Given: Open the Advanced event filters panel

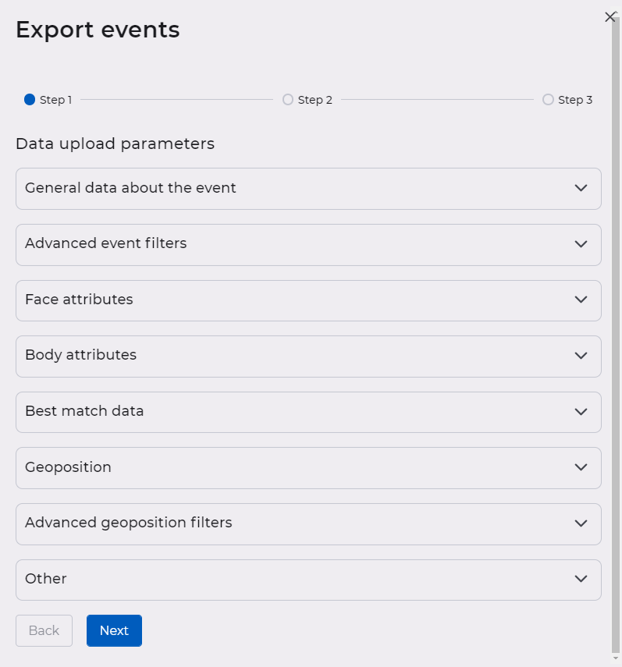Looking at the screenshot, I should [309, 244].
